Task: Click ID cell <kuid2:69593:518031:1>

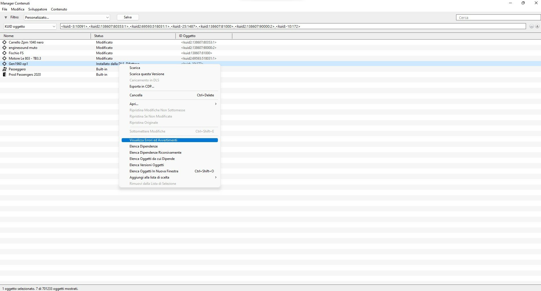Action: pyautogui.click(x=199, y=58)
